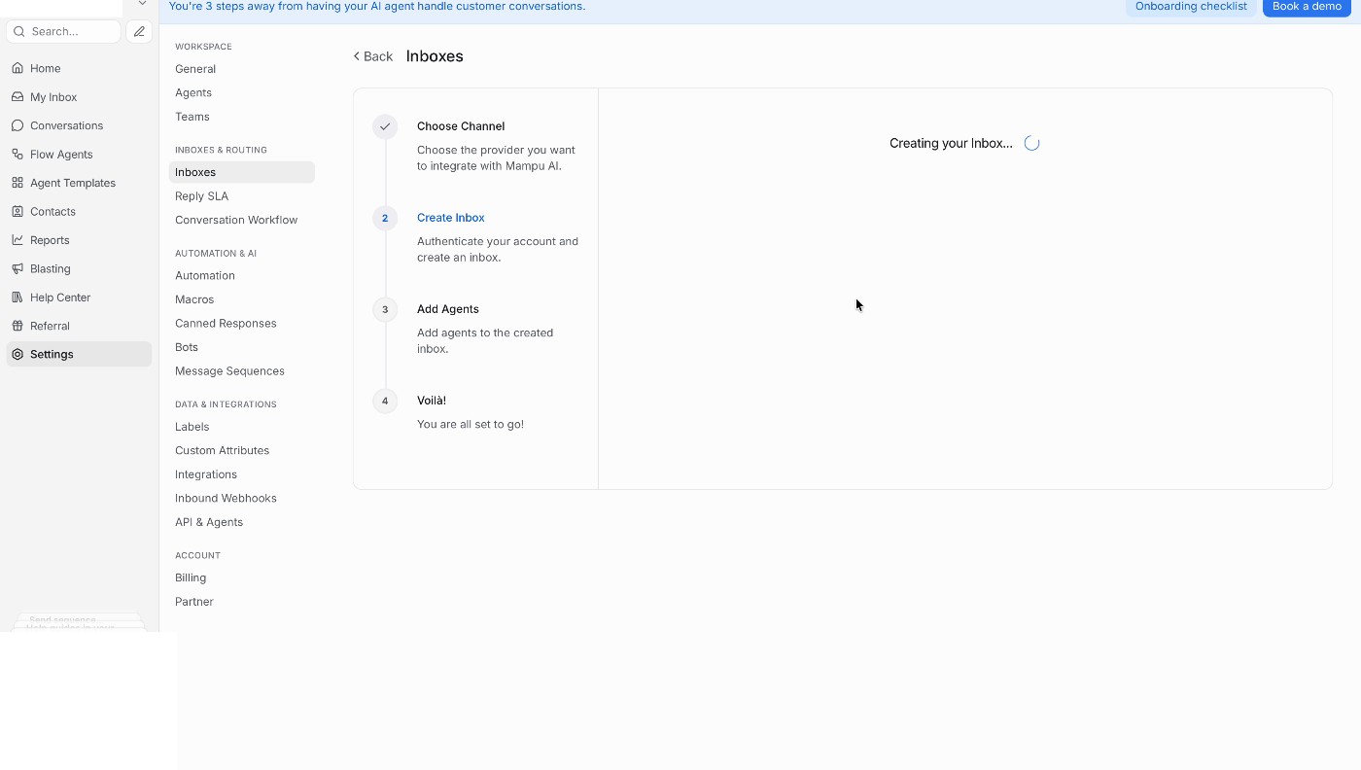1361x770 pixels.
Task: Click the Settings gear icon
Action: 17,354
